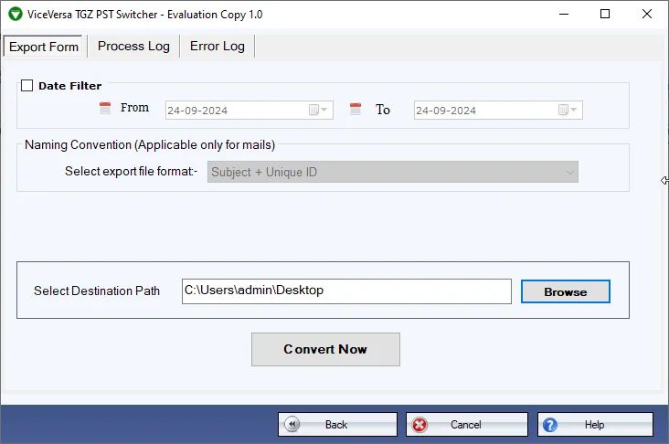Screen dimensions: 669x444
Task: Click the destination path input field
Action: [x=346, y=291]
